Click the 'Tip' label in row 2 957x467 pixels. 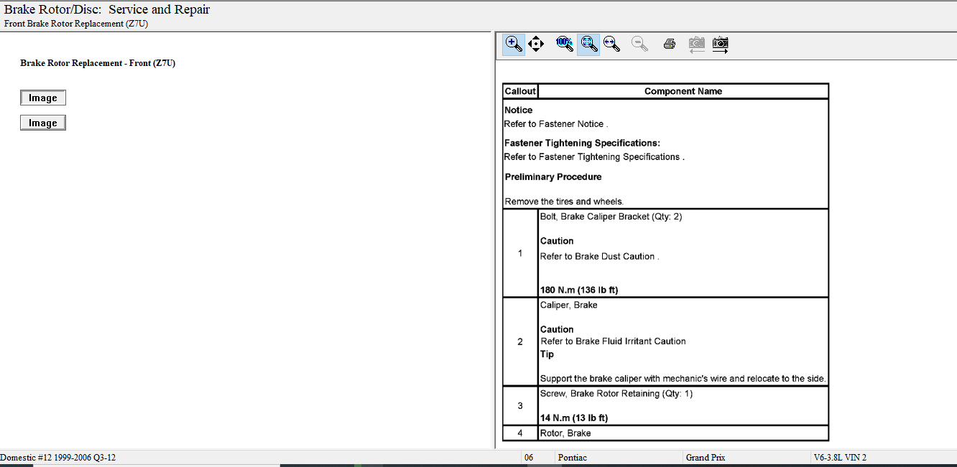click(x=547, y=354)
